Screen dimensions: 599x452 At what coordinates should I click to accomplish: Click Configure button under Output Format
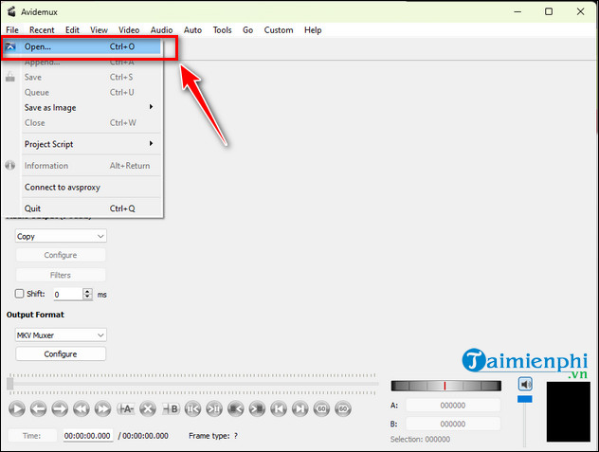coord(61,353)
